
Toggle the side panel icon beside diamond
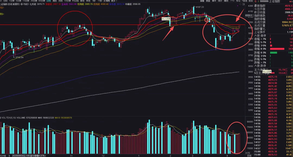[243, 4]
